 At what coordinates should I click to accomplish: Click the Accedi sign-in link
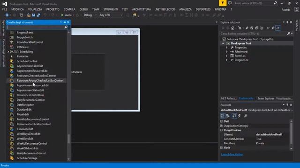click(285, 10)
